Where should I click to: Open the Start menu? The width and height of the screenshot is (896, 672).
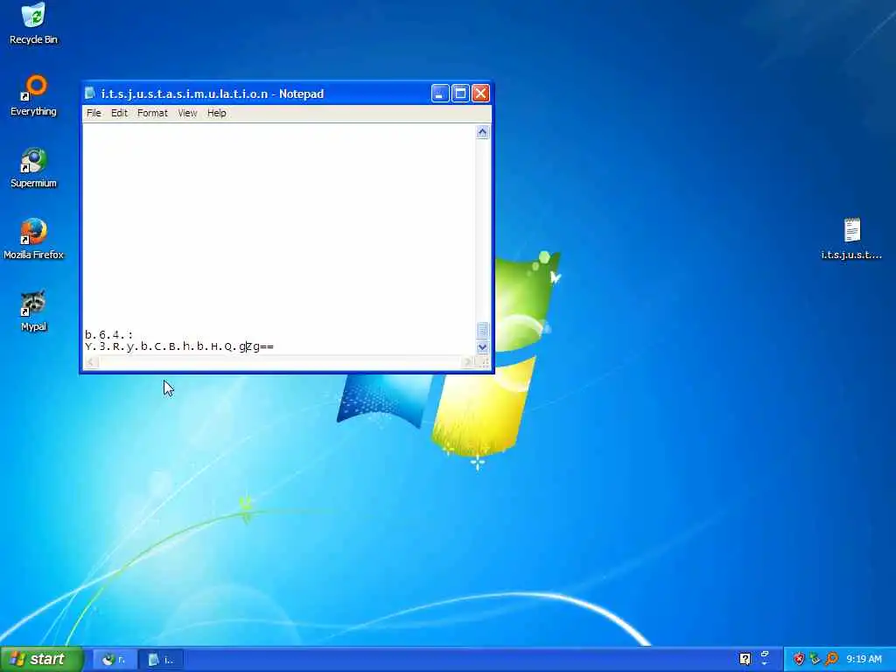tap(41, 659)
